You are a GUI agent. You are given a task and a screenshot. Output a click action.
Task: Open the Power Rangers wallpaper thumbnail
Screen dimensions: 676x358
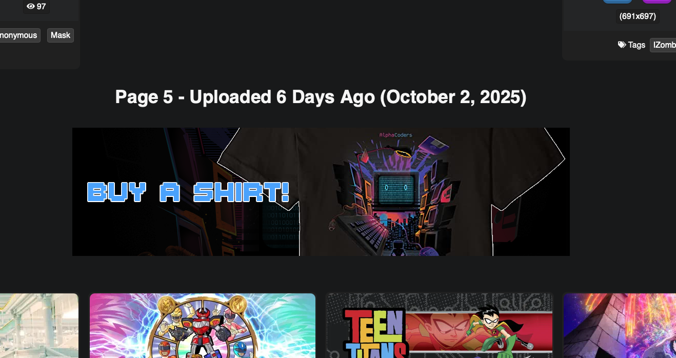(203, 326)
